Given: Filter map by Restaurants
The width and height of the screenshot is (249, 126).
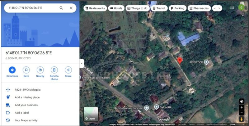Looking at the screenshot, I should click(x=95, y=8).
